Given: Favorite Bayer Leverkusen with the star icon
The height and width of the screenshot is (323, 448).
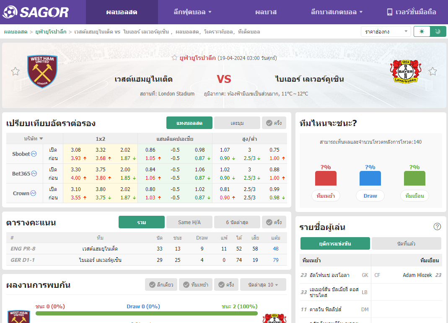Looking at the screenshot, I should pyautogui.click(x=432, y=71).
